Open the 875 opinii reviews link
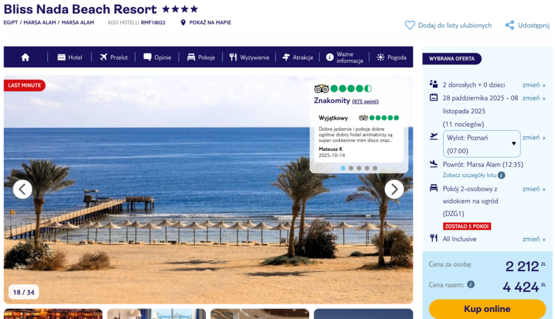The image size is (555, 319). coord(366,102)
